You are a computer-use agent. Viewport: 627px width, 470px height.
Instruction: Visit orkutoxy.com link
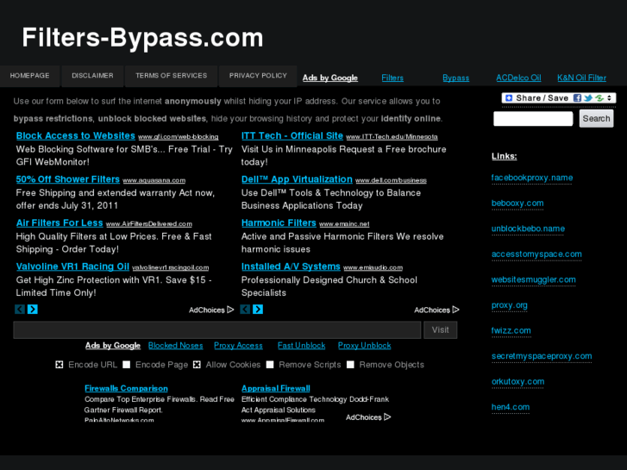coord(517,382)
